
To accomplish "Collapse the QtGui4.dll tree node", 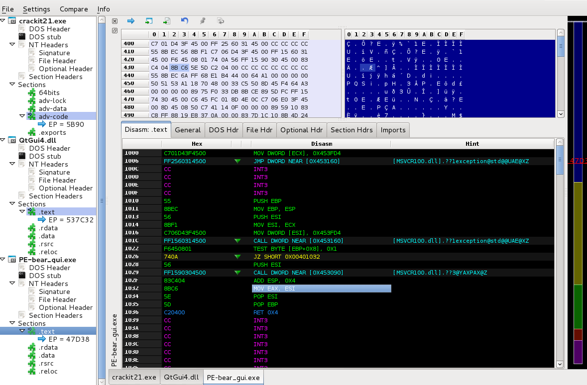I will pyautogui.click(x=2, y=140).
